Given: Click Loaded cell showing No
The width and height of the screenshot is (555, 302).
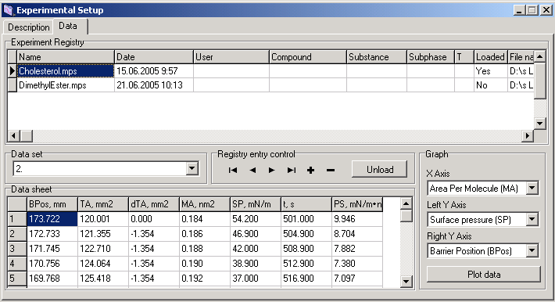Looking at the screenshot, I should [x=491, y=85].
